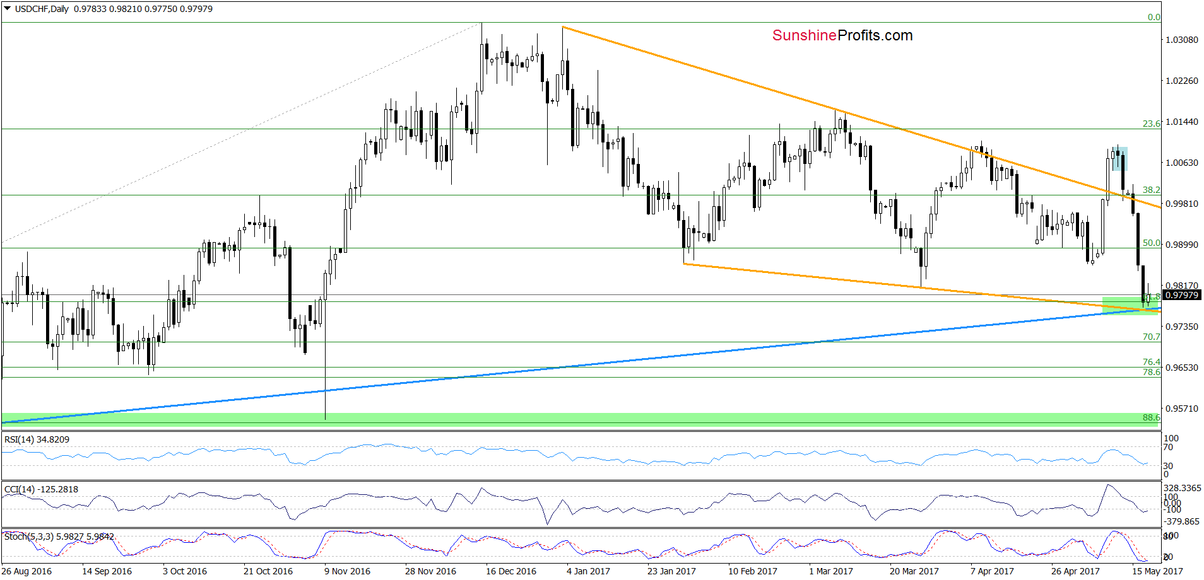Click the 15 May 2017 date label
The width and height of the screenshot is (1204, 580).
tap(1157, 571)
